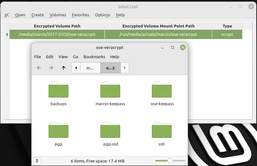Click the Encrypted Volume Path column header
The width and height of the screenshot is (257, 166).
click(57, 26)
